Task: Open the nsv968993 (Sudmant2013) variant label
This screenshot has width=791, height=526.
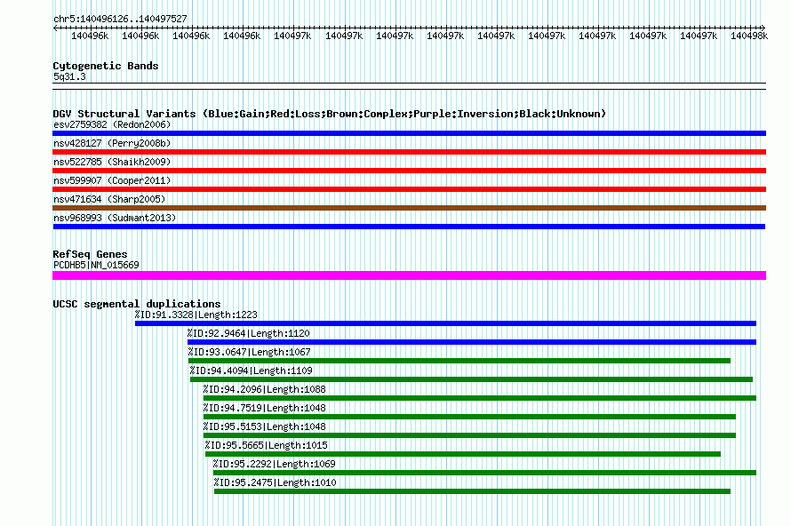Action: 115,218
